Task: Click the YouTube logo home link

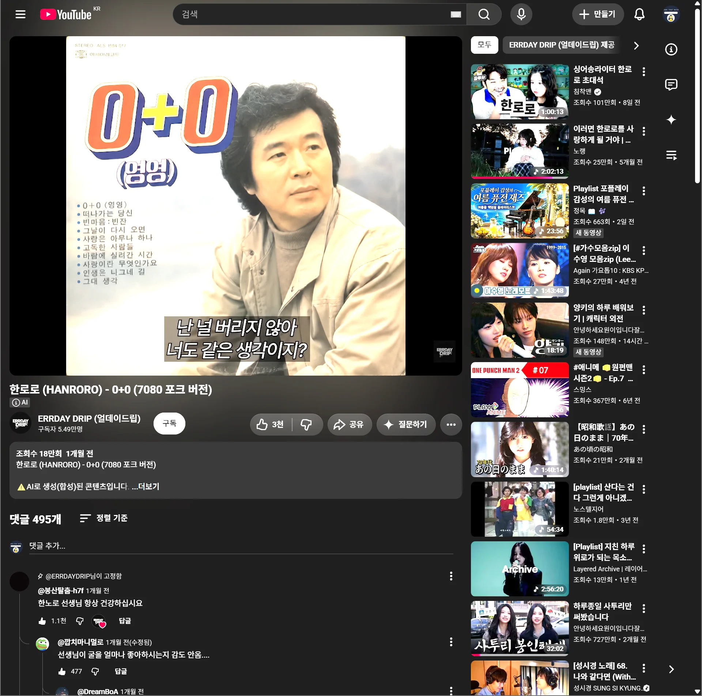Action: pos(66,15)
